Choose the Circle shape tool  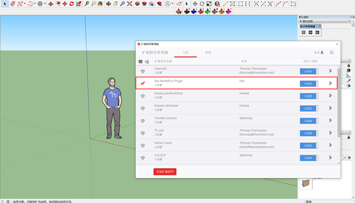[40, 4]
